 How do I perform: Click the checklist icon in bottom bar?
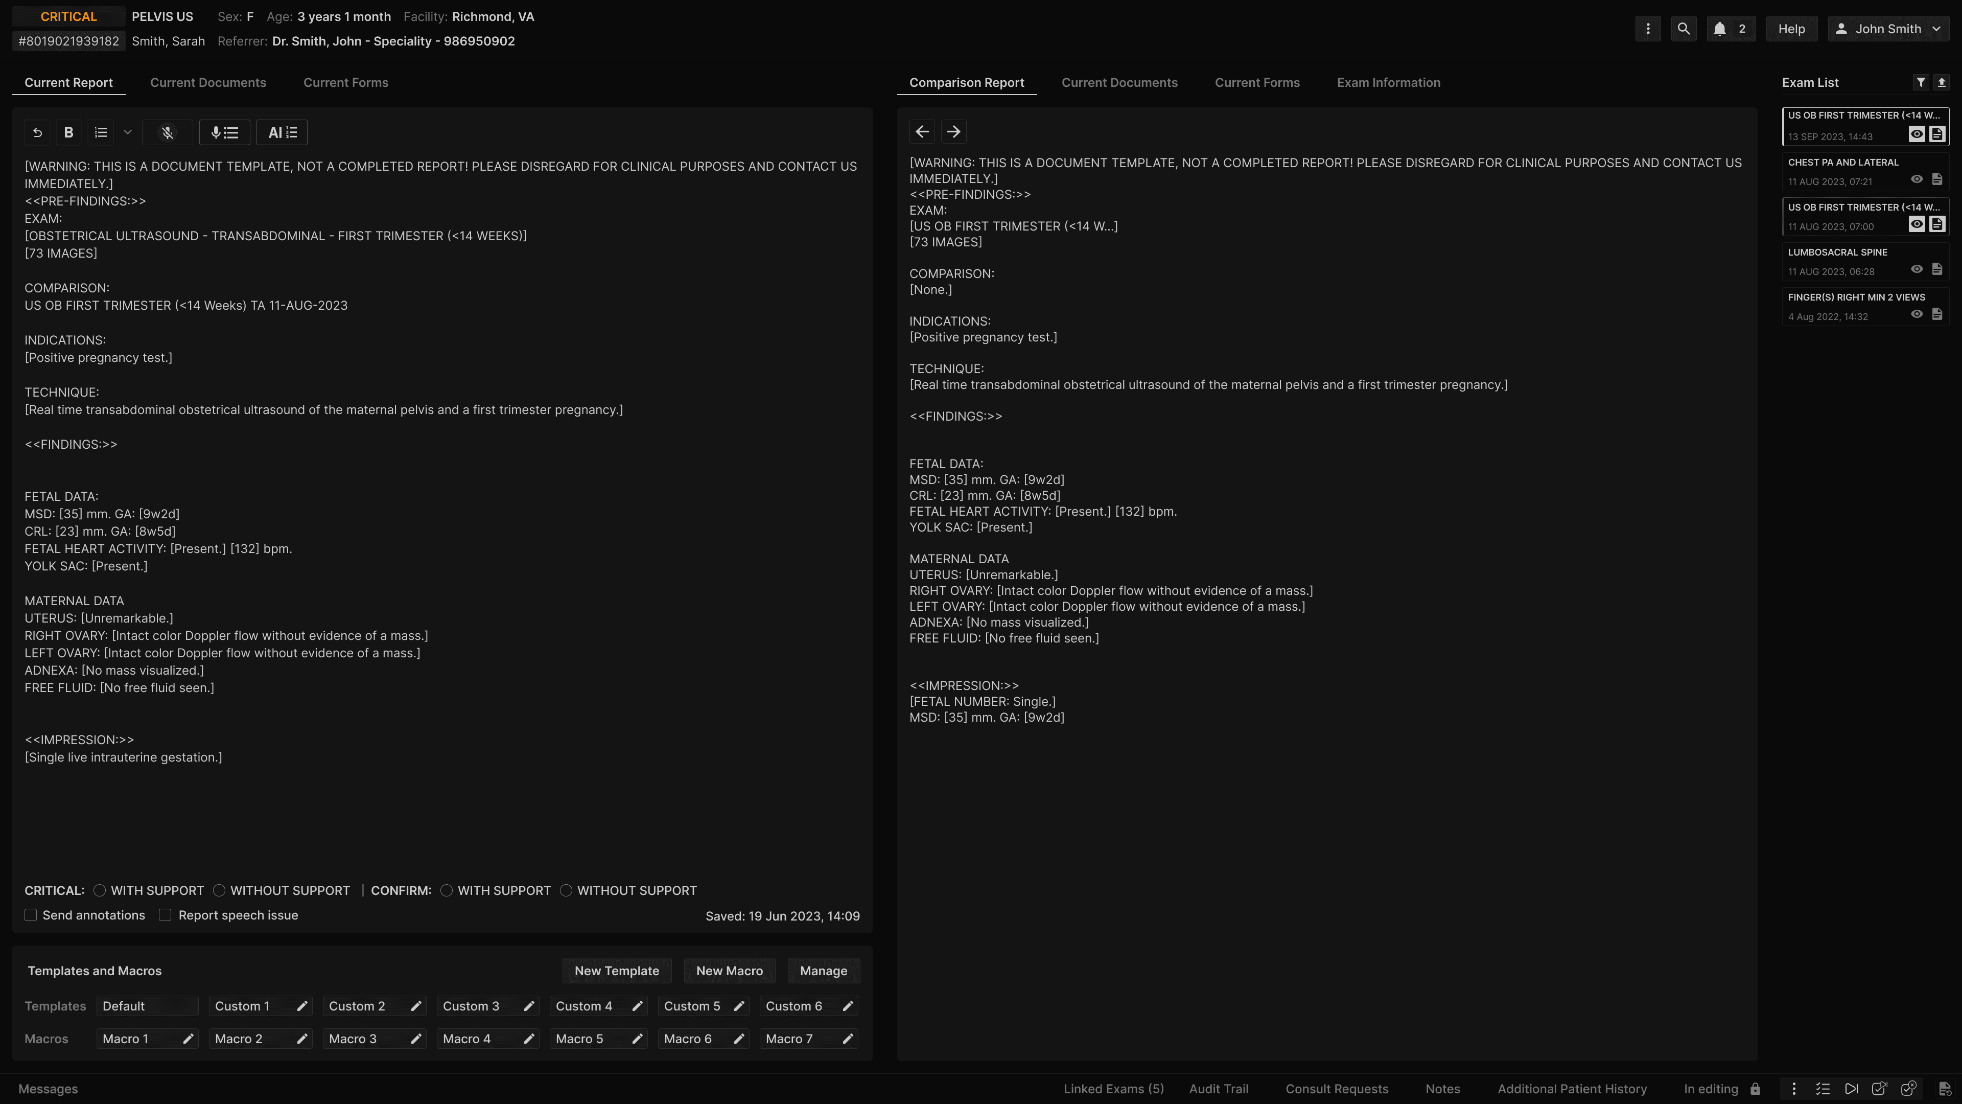coord(1823,1089)
